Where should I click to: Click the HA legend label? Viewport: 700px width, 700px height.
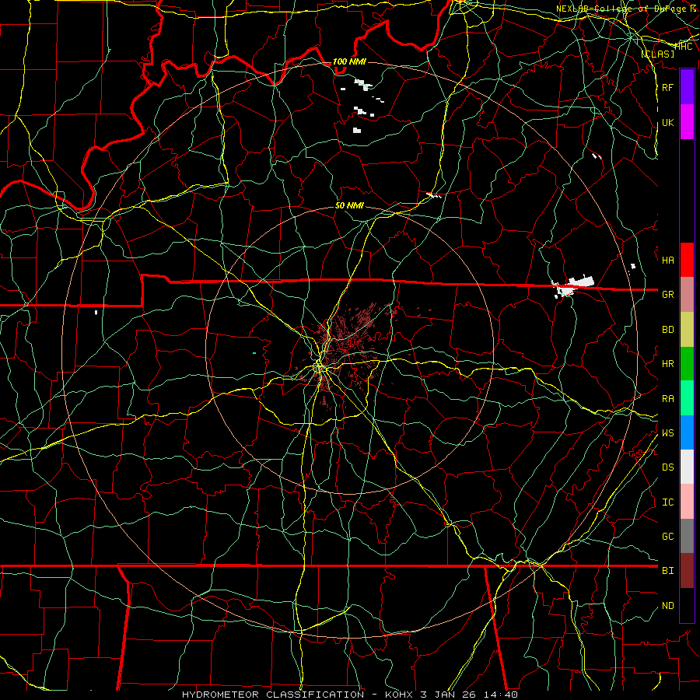667,261
